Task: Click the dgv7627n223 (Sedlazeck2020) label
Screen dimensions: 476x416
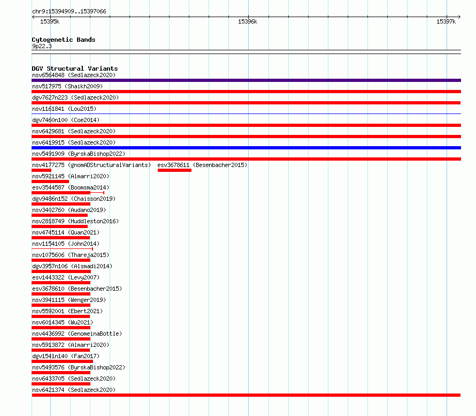Action: 75,97
